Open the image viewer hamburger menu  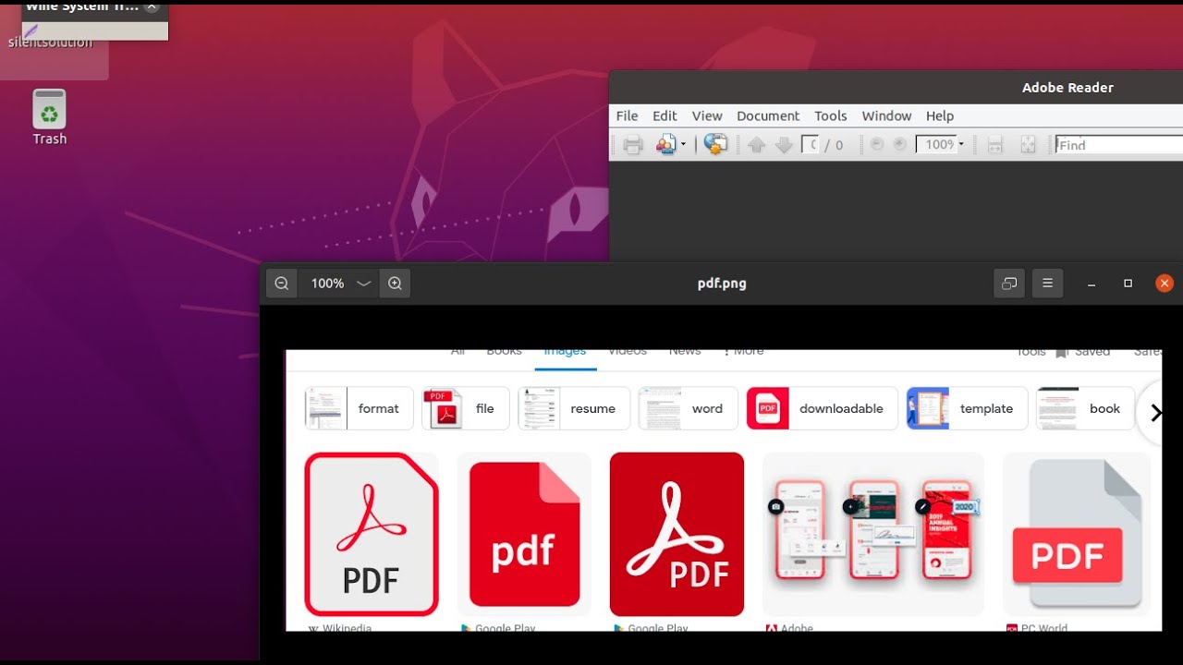point(1047,284)
